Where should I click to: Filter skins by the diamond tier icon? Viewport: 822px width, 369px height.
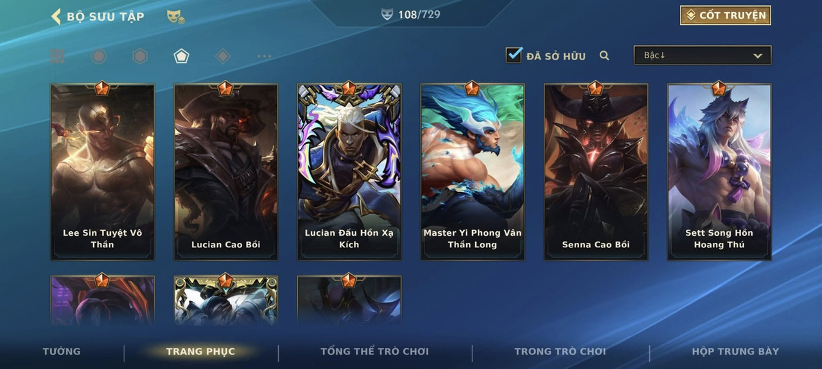pos(223,56)
